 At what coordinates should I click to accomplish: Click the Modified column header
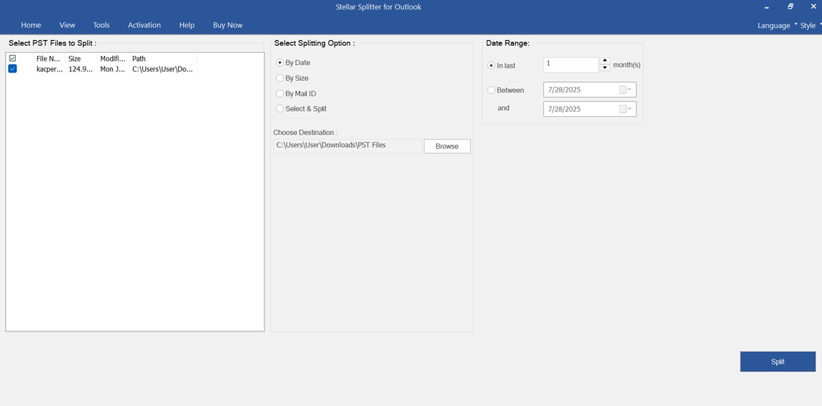click(113, 59)
